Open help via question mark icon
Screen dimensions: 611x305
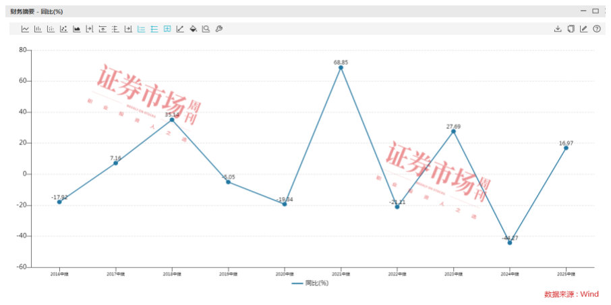pyautogui.click(x=597, y=29)
